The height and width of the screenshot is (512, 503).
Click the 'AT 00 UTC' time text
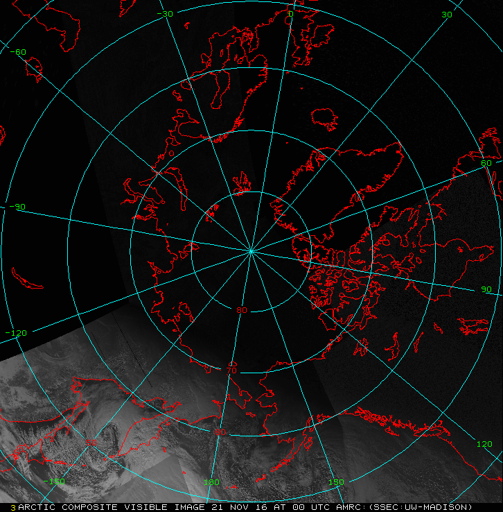(x=301, y=507)
